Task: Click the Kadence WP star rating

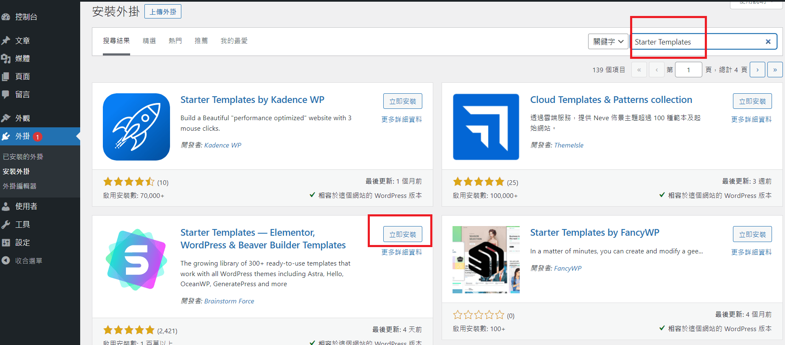Action: click(129, 182)
